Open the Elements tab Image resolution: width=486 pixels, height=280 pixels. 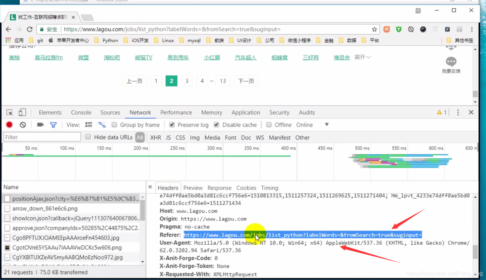pyautogui.click(x=50, y=113)
